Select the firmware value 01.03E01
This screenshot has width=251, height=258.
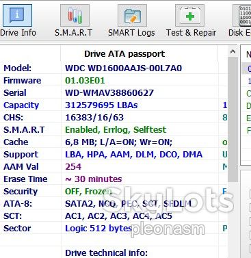[85, 81]
